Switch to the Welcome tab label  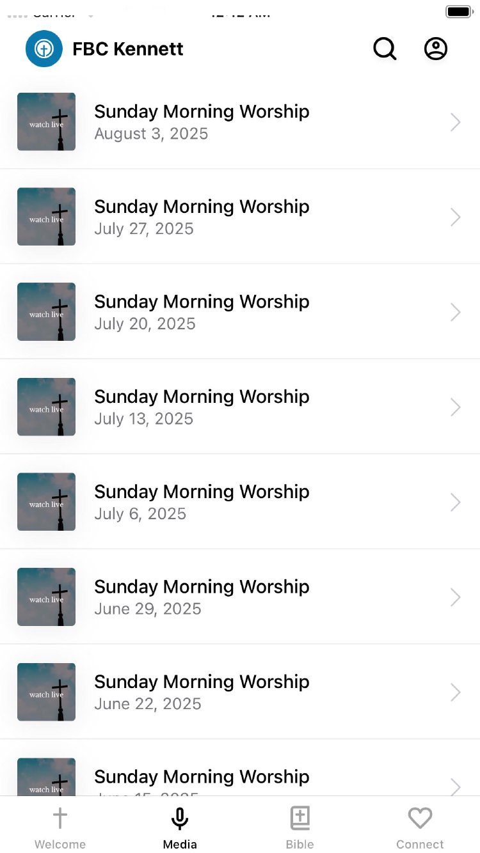pyautogui.click(x=60, y=844)
